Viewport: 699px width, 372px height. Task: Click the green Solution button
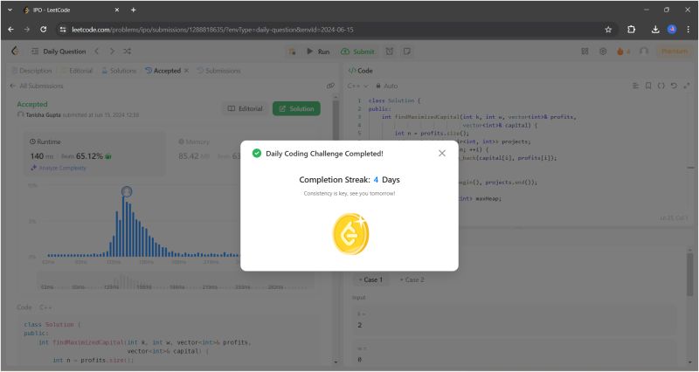pyautogui.click(x=296, y=108)
